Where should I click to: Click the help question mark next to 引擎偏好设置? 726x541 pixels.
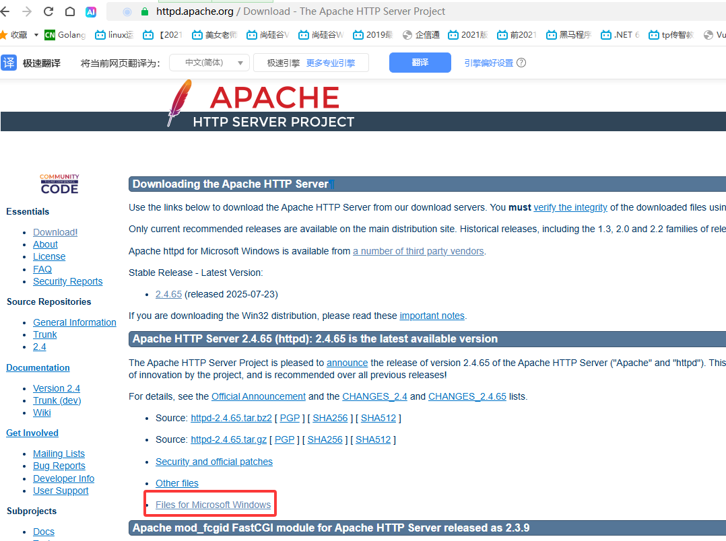click(x=521, y=63)
